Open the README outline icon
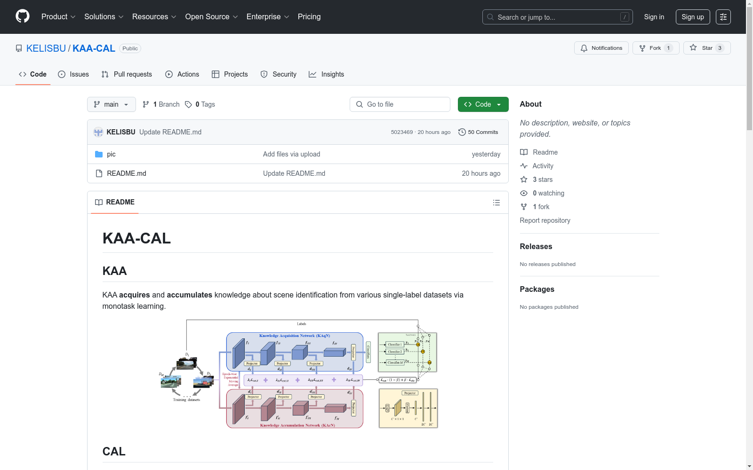 pos(496,203)
